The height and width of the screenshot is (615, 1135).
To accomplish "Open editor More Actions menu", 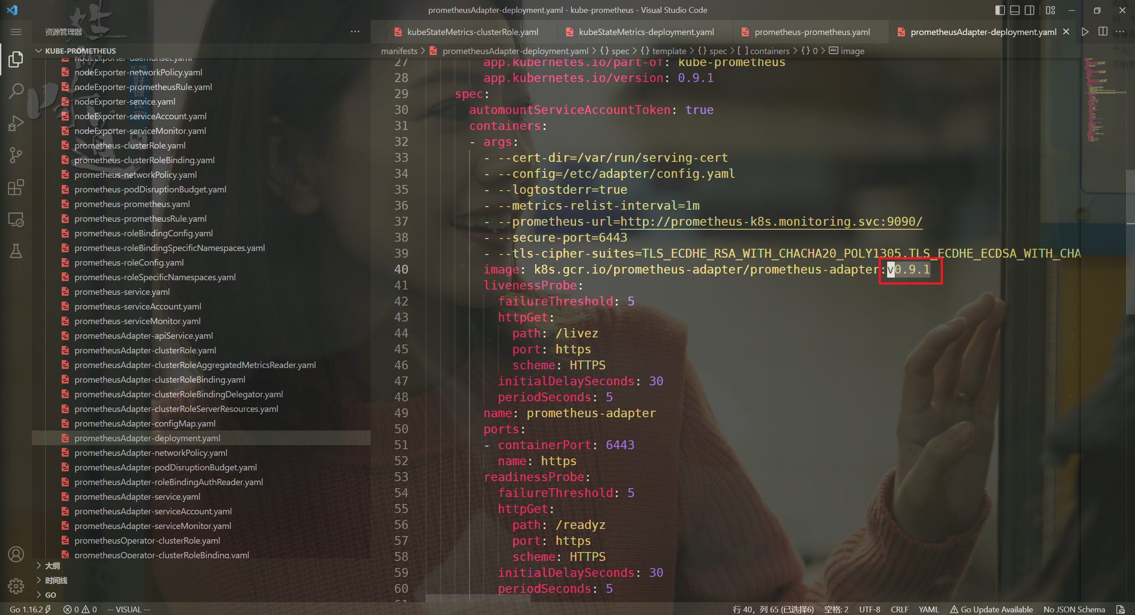I will point(1120,32).
